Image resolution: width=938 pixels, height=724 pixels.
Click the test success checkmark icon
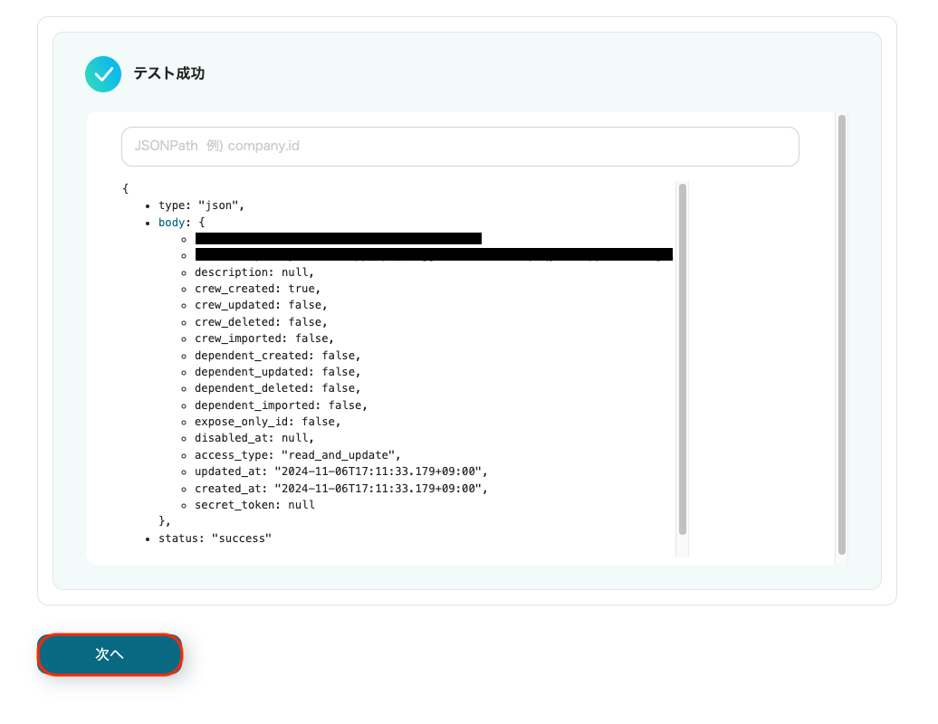(x=103, y=74)
